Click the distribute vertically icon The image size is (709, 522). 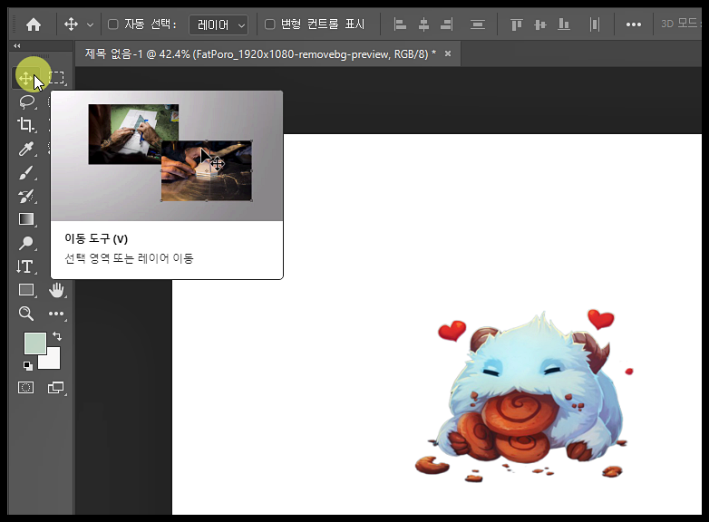(x=478, y=24)
